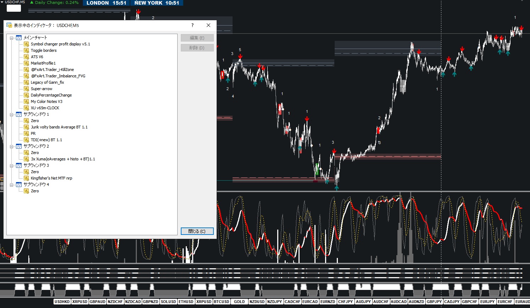Click the Super-arrow indicator icon
The height and width of the screenshot is (308, 530).
point(26,89)
